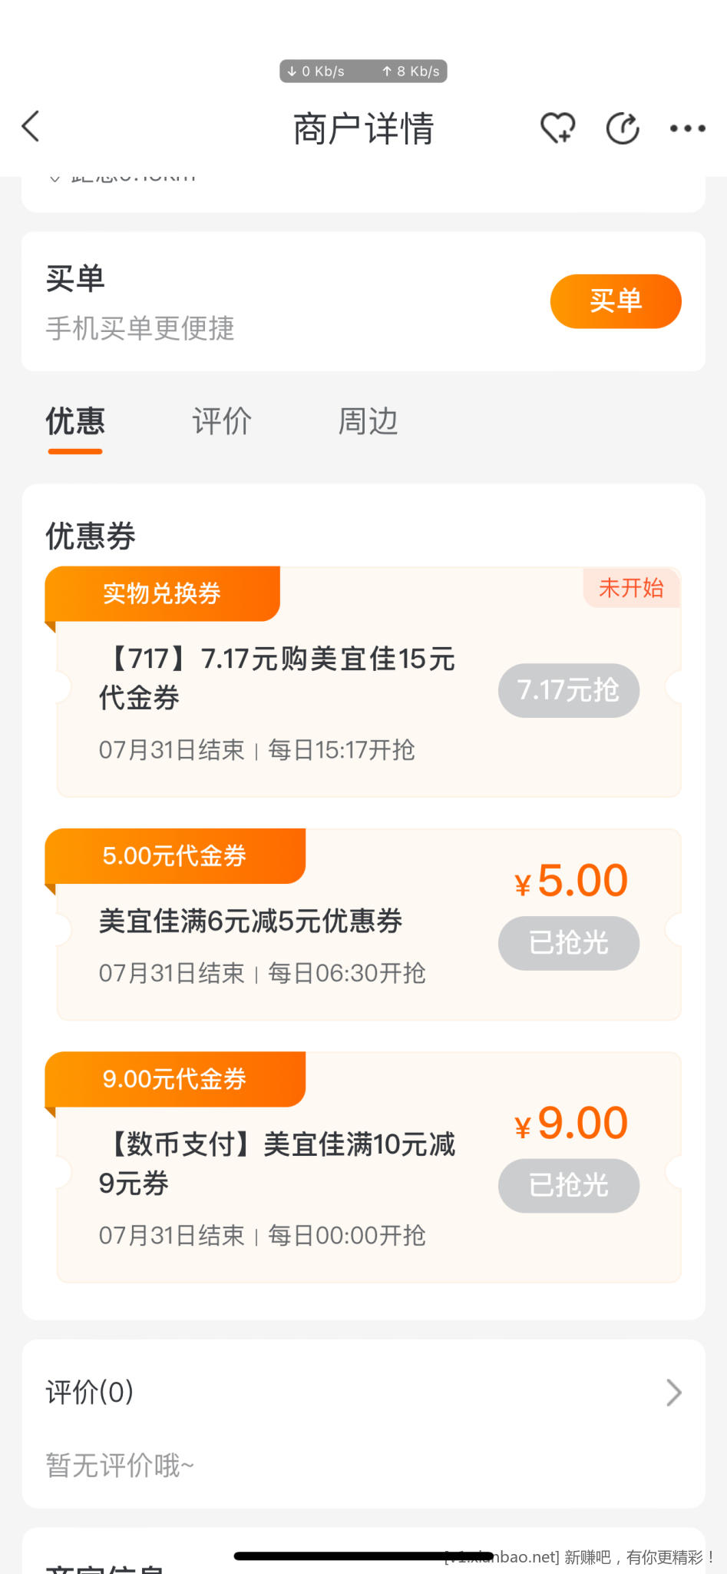Tap the 7.17元抢 grab button

click(x=568, y=690)
